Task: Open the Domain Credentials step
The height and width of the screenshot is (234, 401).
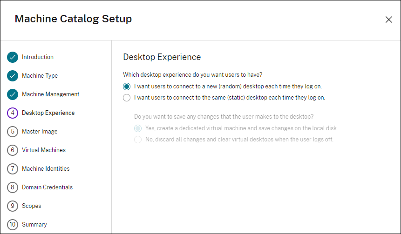Action: pyautogui.click(x=47, y=187)
